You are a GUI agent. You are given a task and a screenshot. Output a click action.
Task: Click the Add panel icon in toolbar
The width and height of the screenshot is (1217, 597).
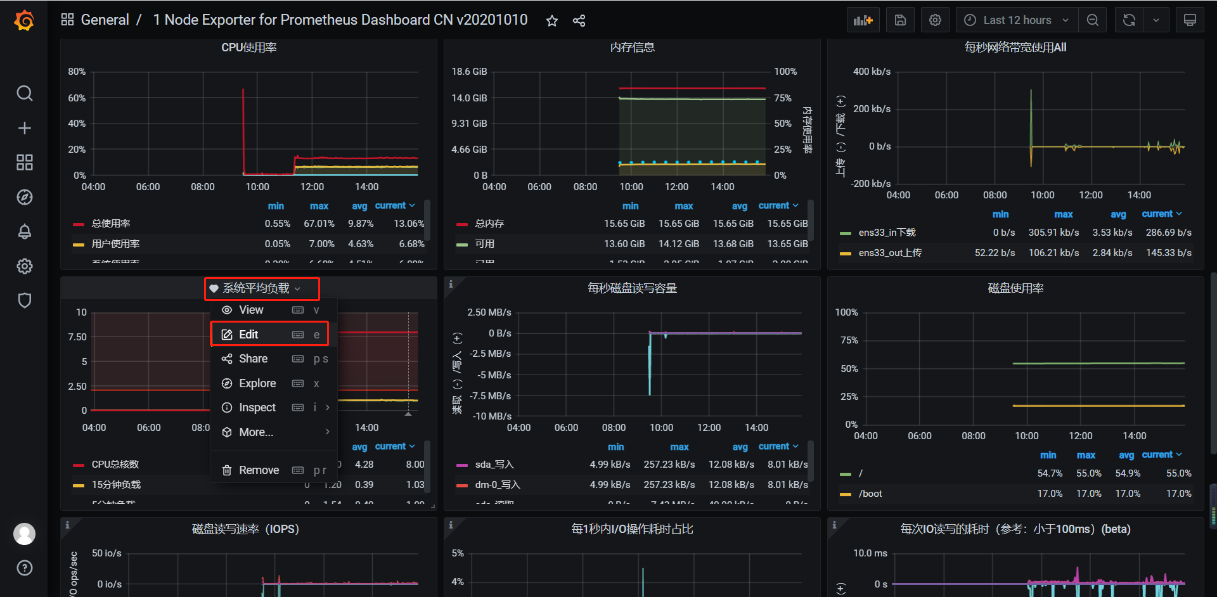click(x=863, y=20)
